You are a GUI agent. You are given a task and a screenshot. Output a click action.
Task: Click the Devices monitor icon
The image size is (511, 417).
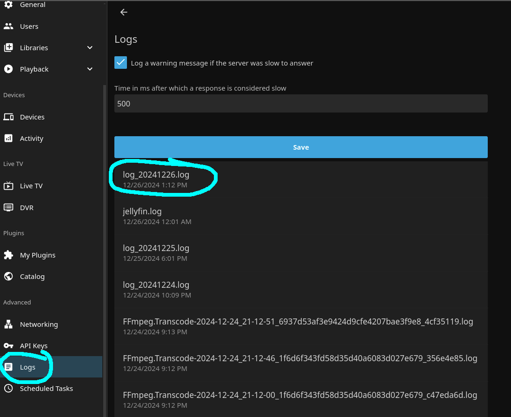(x=8, y=117)
